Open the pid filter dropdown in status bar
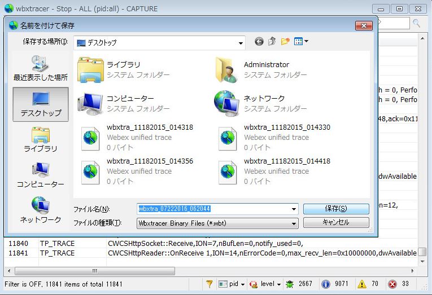 [x=232, y=284]
